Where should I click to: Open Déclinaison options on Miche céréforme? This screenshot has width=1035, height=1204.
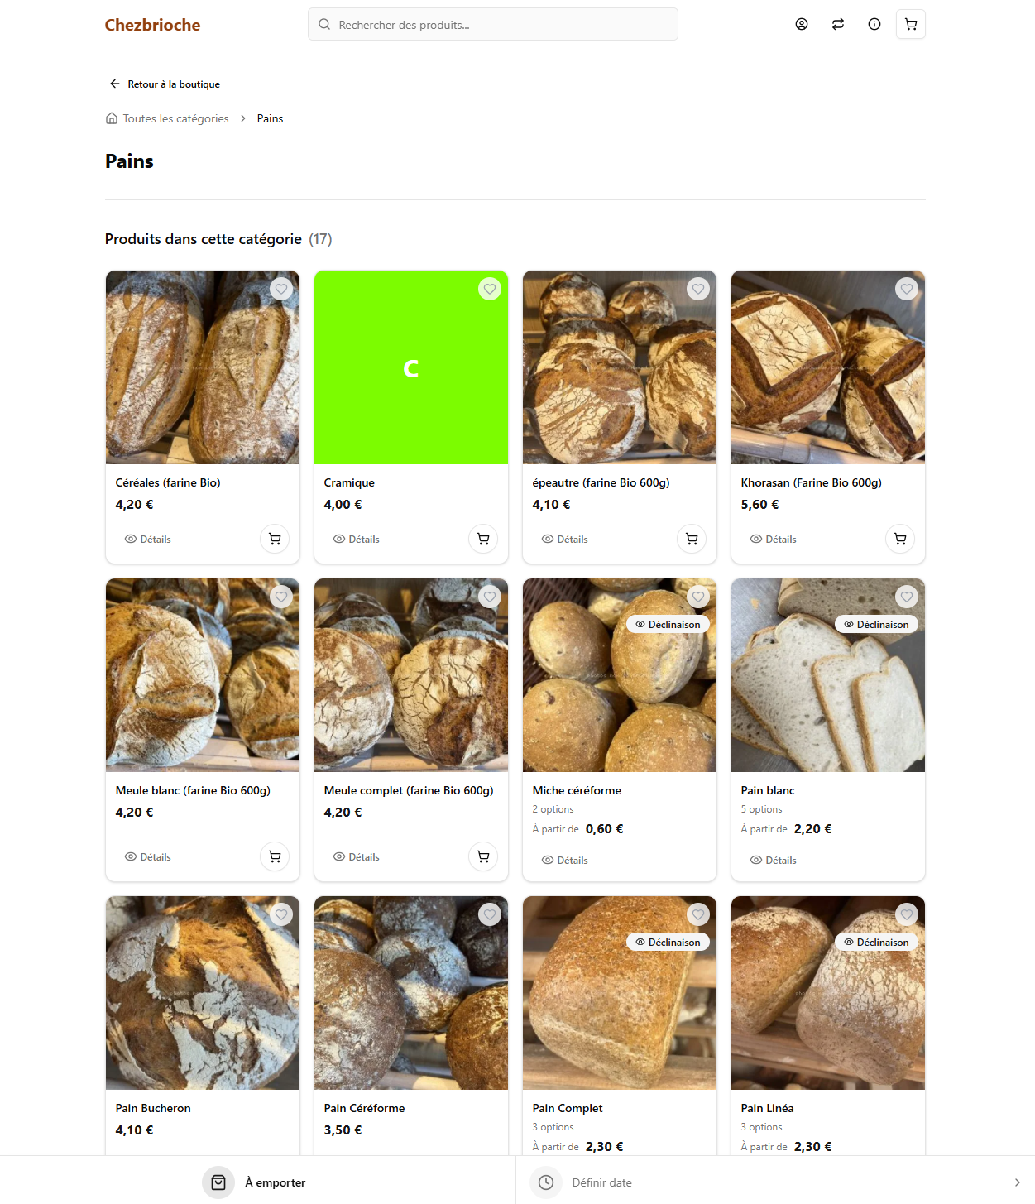[668, 624]
